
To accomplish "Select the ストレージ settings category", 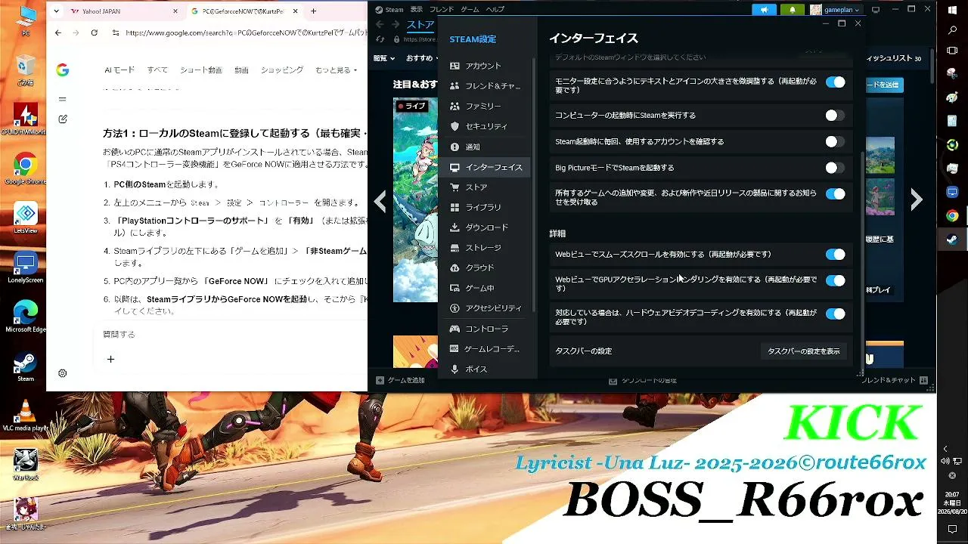I will 484,248.
